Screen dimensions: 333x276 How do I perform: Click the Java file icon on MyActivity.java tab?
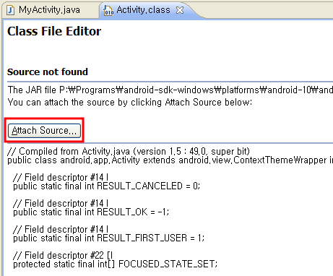[11, 10]
